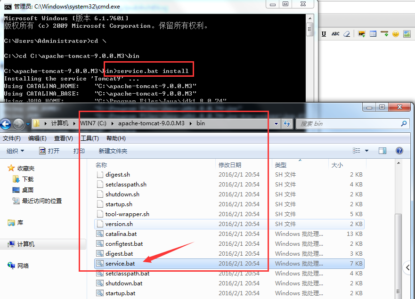Select the service.bat file
The image size is (415, 299).
click(229, 264)
